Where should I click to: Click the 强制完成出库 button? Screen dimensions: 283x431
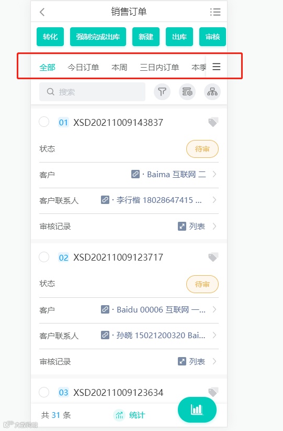pyautogui.click(x=98, y=37)
